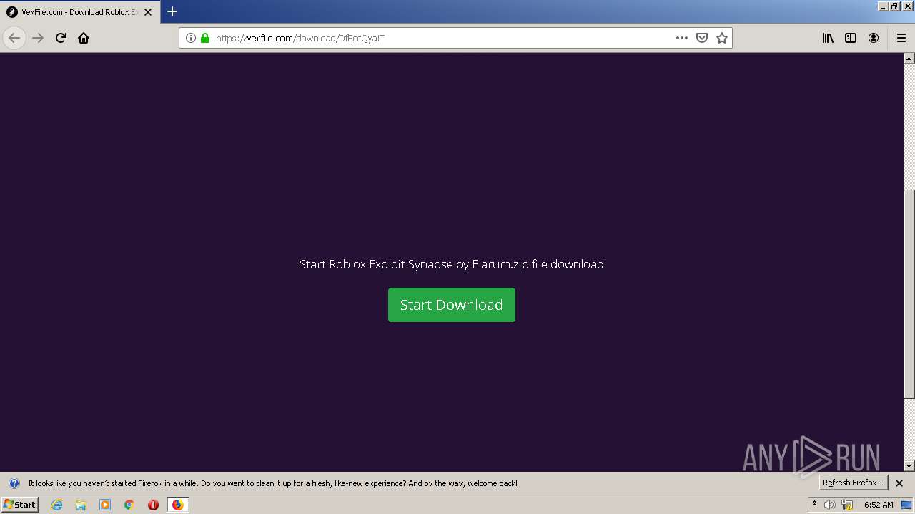915x514 pixels.
Task: Show hidden system tray icons arrow
Action: [x=814, y=505]
